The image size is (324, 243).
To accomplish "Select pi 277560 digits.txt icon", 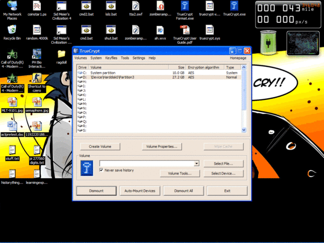I will coord(37,155).
